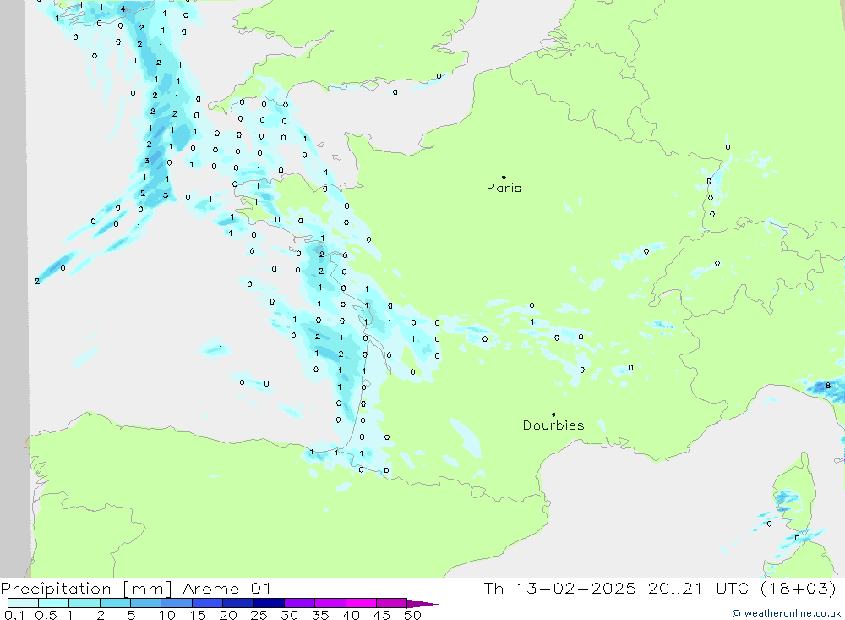Viewport: 845px width, 620px height.
Task: Pick the 1–2 mm legend swatch
Action: (84, 603)
